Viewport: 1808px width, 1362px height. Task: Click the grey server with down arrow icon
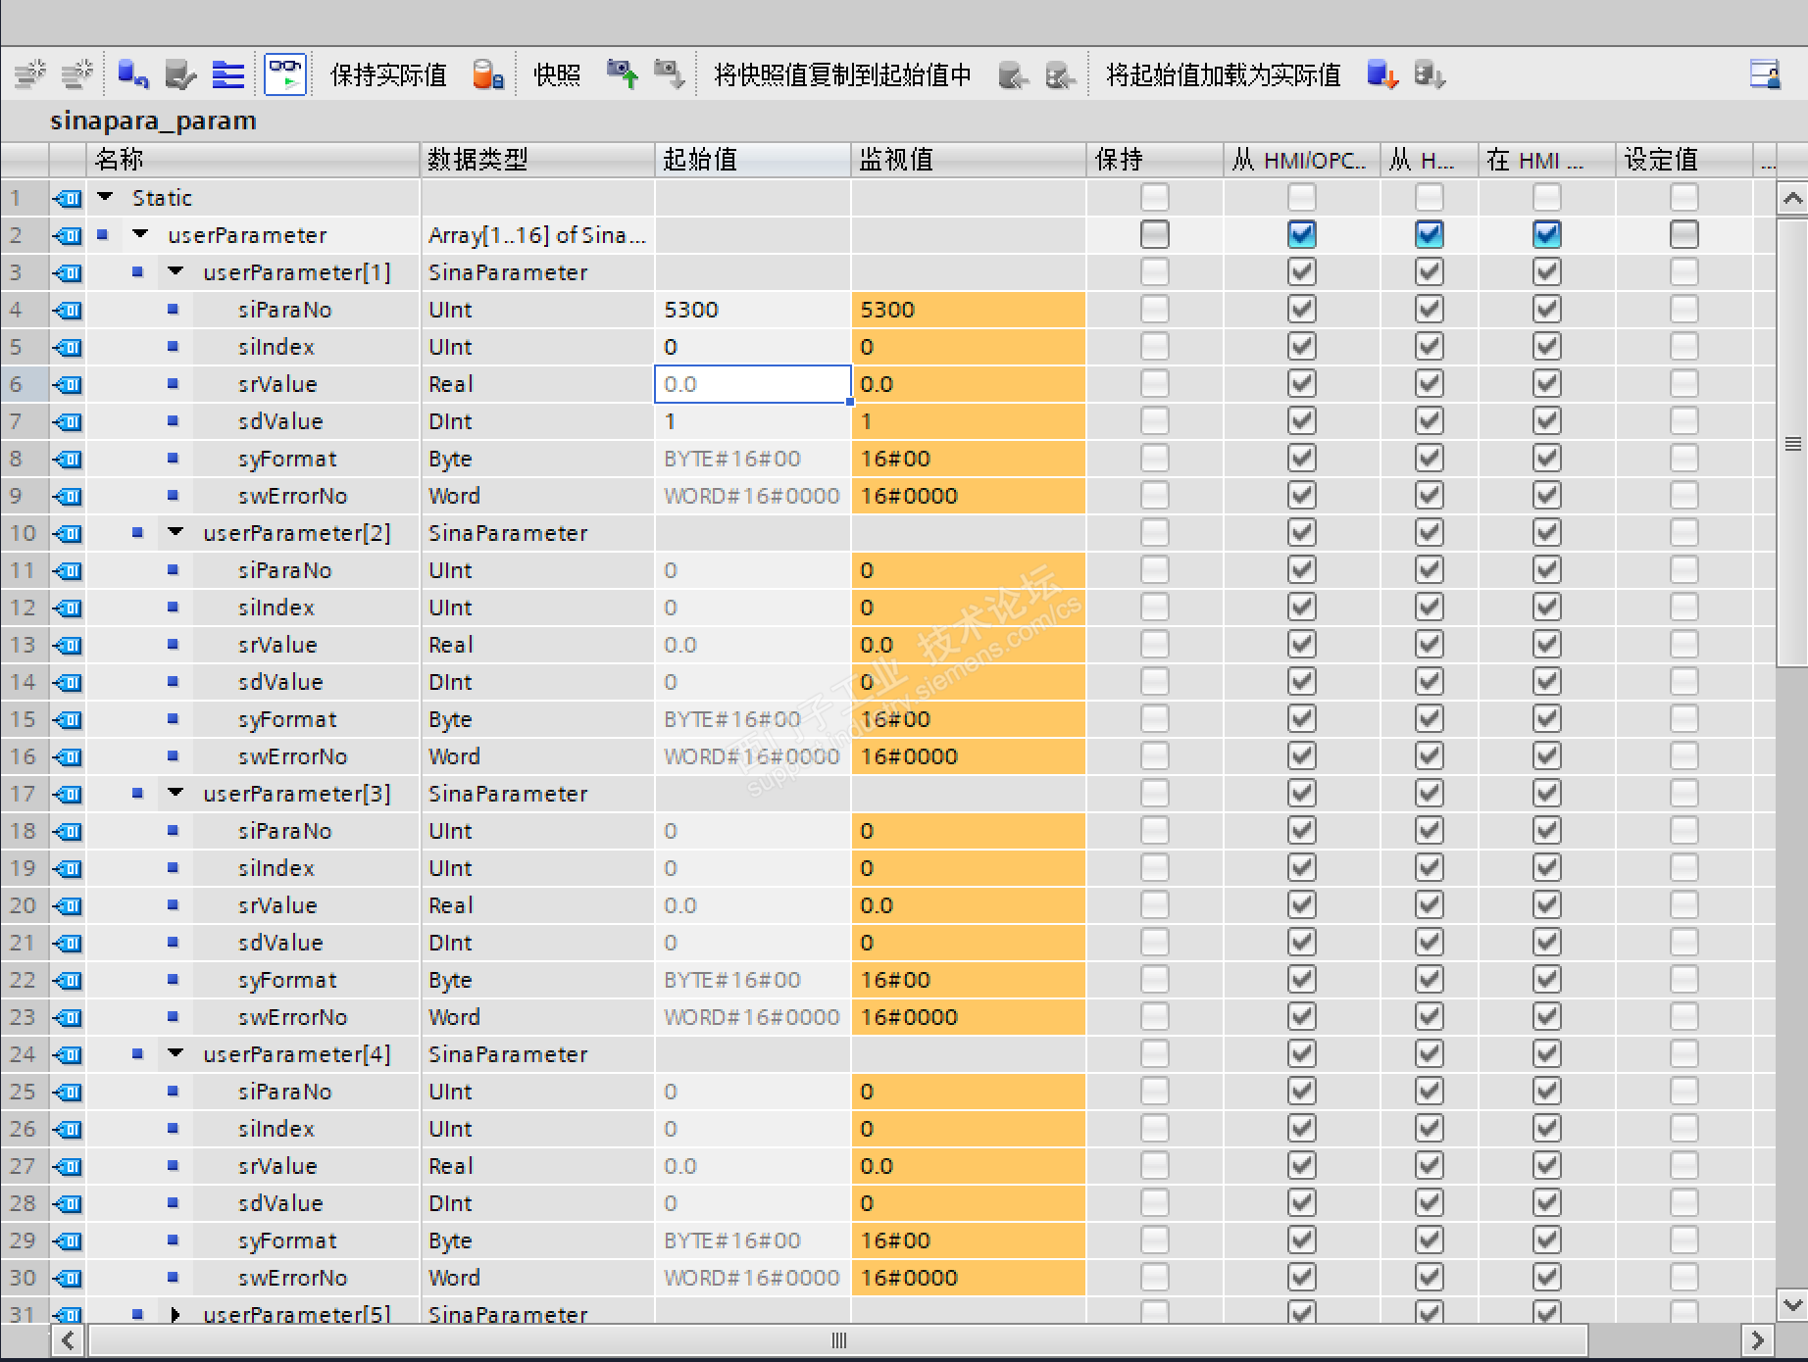pos(1430,74)
